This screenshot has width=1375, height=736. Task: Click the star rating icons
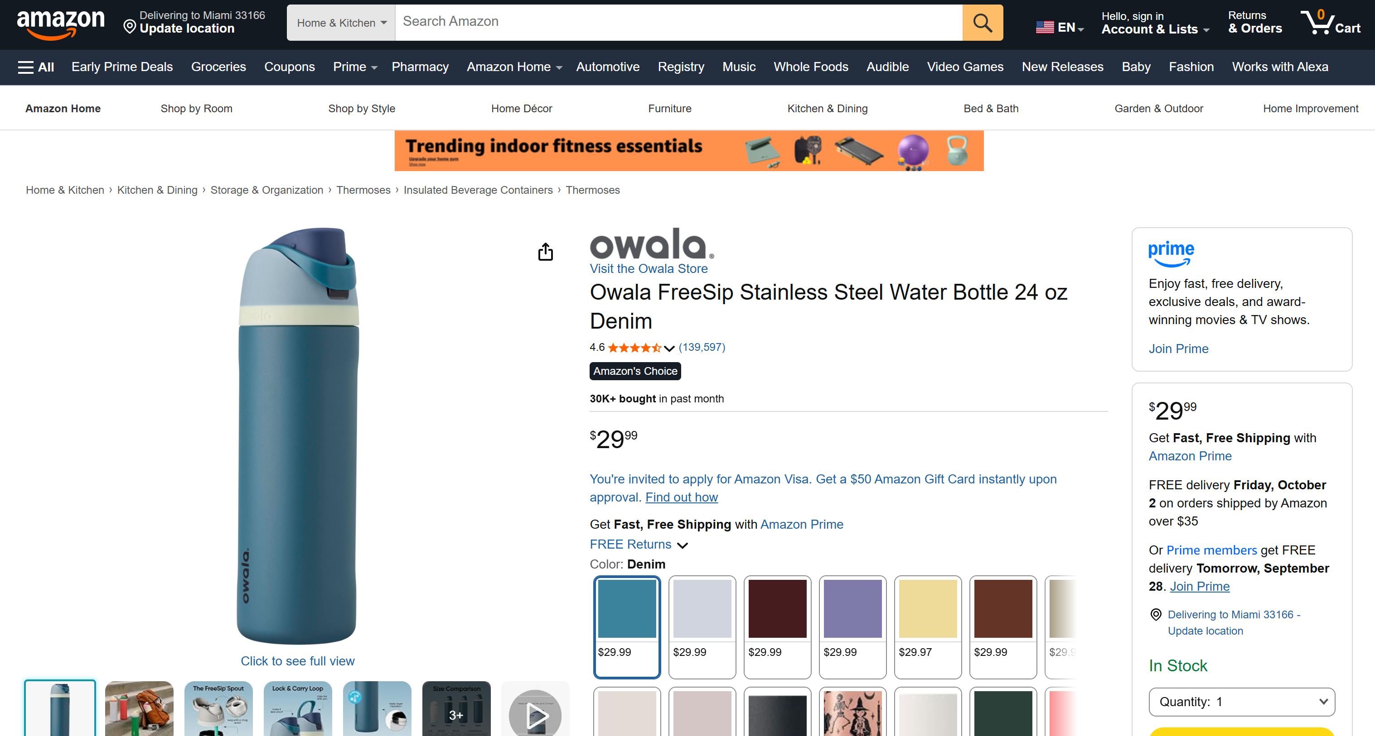pyautogui.click(x=634, y=348)
